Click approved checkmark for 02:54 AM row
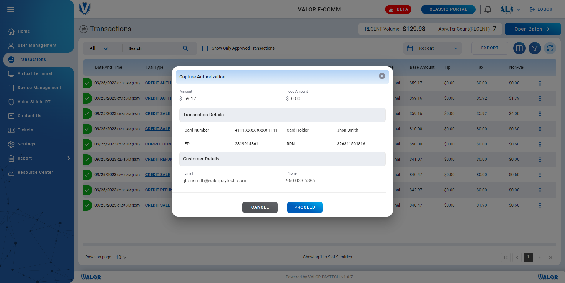The image size is (565, 283). pos(87,144)
